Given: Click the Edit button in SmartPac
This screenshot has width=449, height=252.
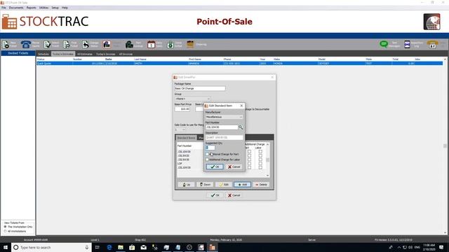Looking at the screenshot, I should (224, 185).
